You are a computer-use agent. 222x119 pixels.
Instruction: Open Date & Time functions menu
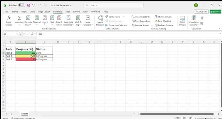[59, 21]
